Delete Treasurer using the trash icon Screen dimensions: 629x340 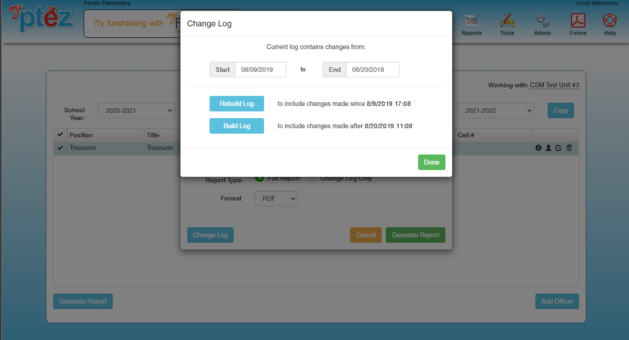point(569,148)
